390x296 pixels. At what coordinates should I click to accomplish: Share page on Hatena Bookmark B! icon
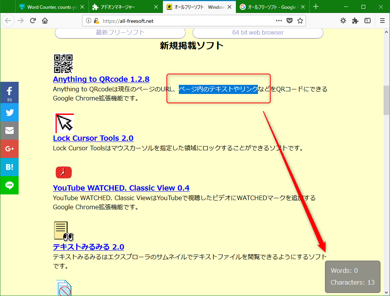click(x=10, y=167)
